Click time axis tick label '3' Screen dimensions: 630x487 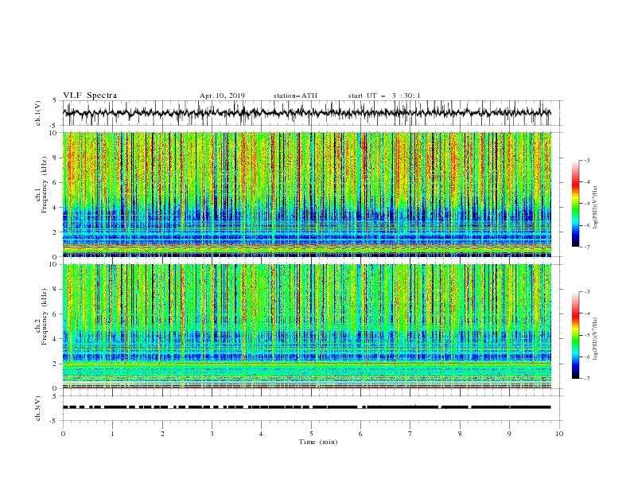pyautogui.click(x=212, y=434)
